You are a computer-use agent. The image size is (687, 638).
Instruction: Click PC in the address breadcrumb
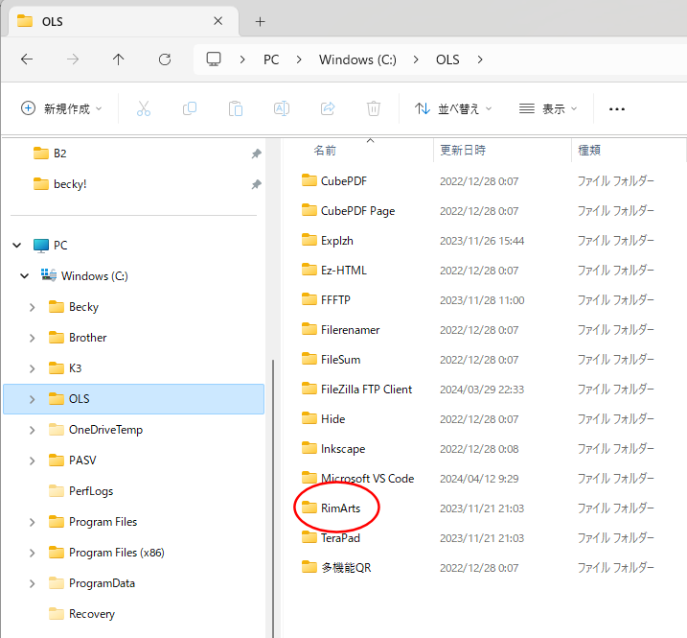pyautogui.click(x=271, y=59)
